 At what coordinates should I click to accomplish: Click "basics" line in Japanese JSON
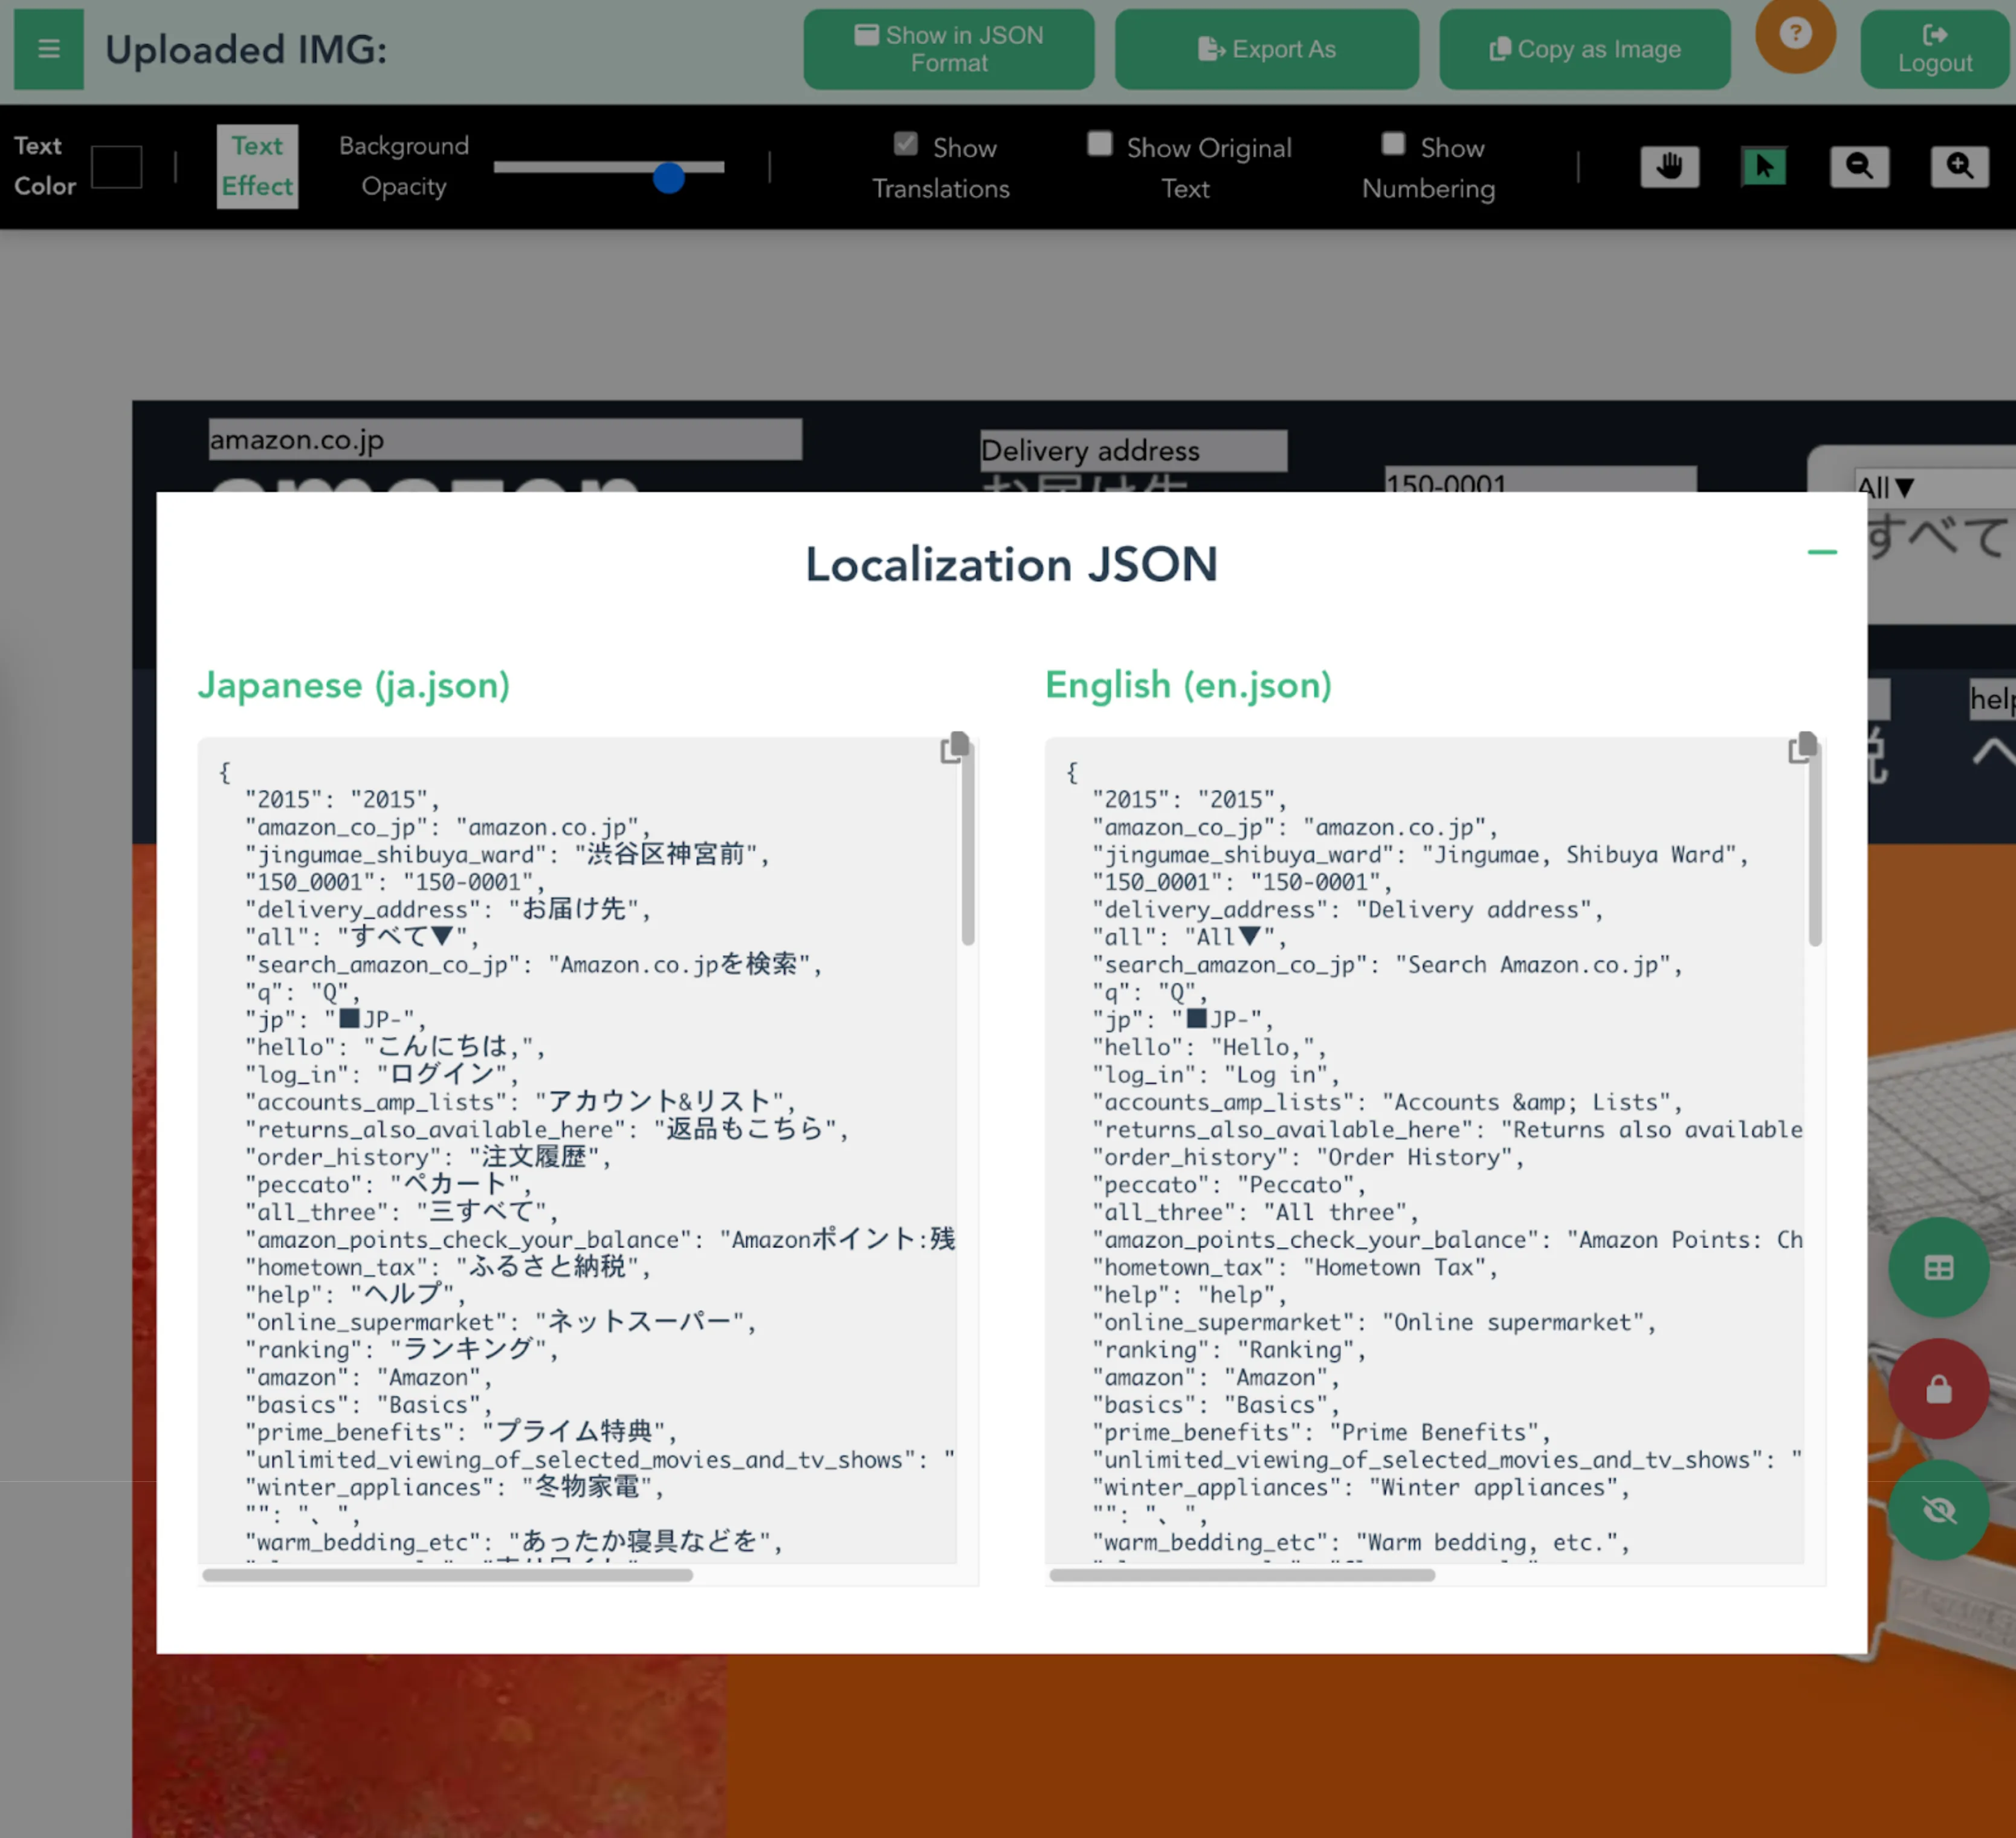point(369,1404)
